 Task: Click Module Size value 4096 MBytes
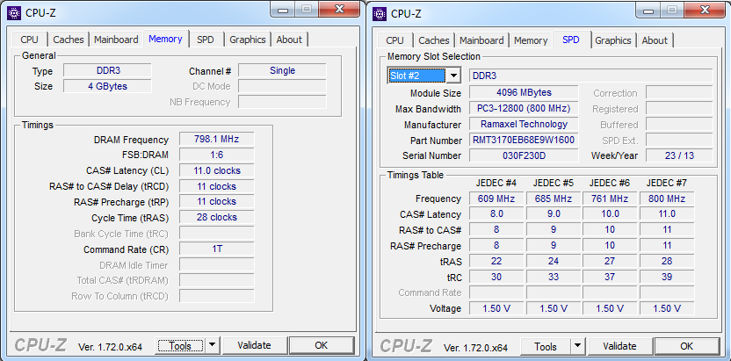[524, 93]
